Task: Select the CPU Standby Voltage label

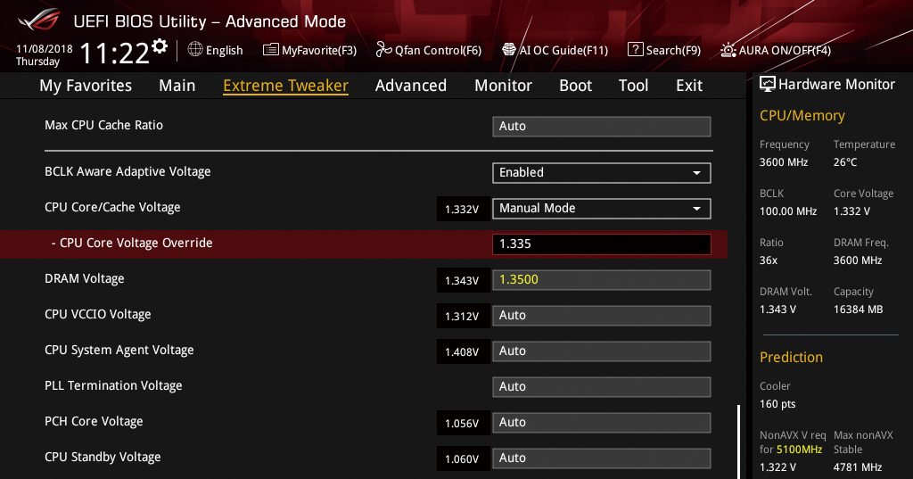Action: pyautogui.click(x=103, y=458)
